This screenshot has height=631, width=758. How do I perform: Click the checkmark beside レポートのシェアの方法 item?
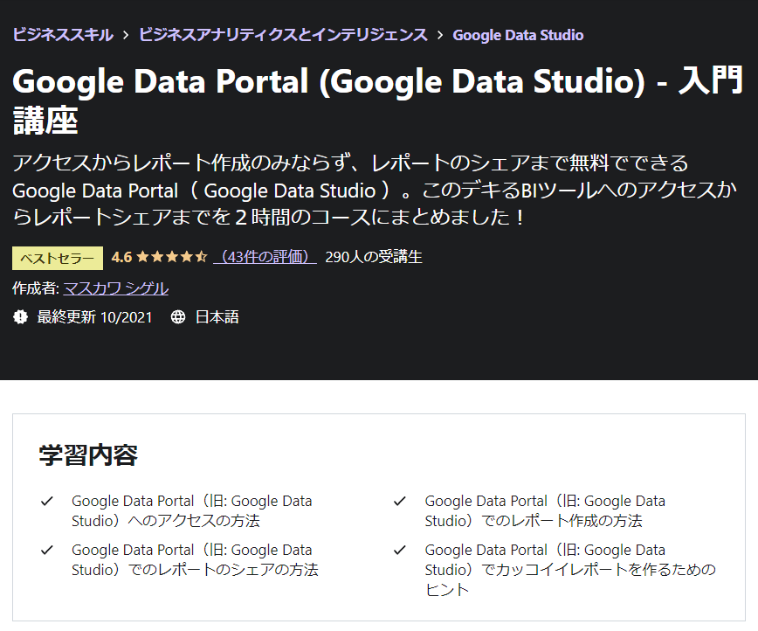47,551
